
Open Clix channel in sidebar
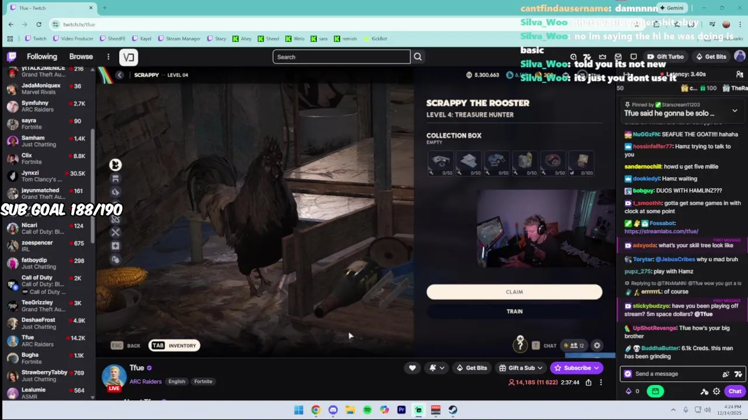pyautogui.click(x=47, y=159)
